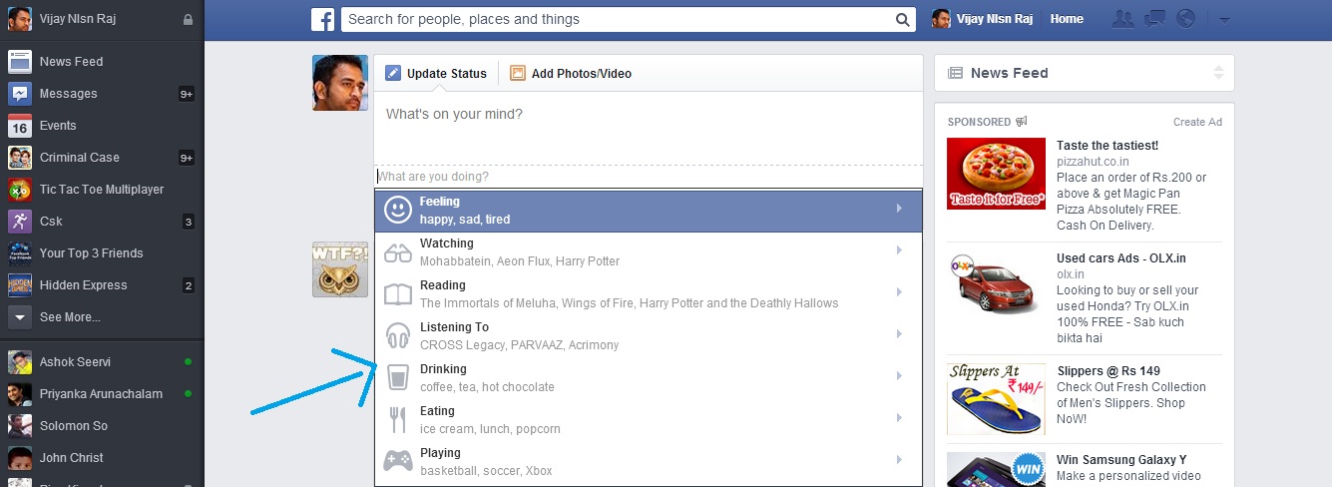Open Events calendar icon in sidebar
This screenshot has height=487, width=1332.
[20, 126]
